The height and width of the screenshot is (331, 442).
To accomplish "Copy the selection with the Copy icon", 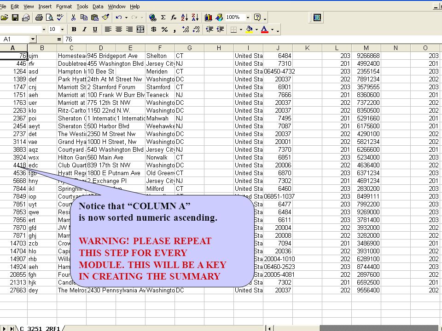I will click(x=84, y=18).
